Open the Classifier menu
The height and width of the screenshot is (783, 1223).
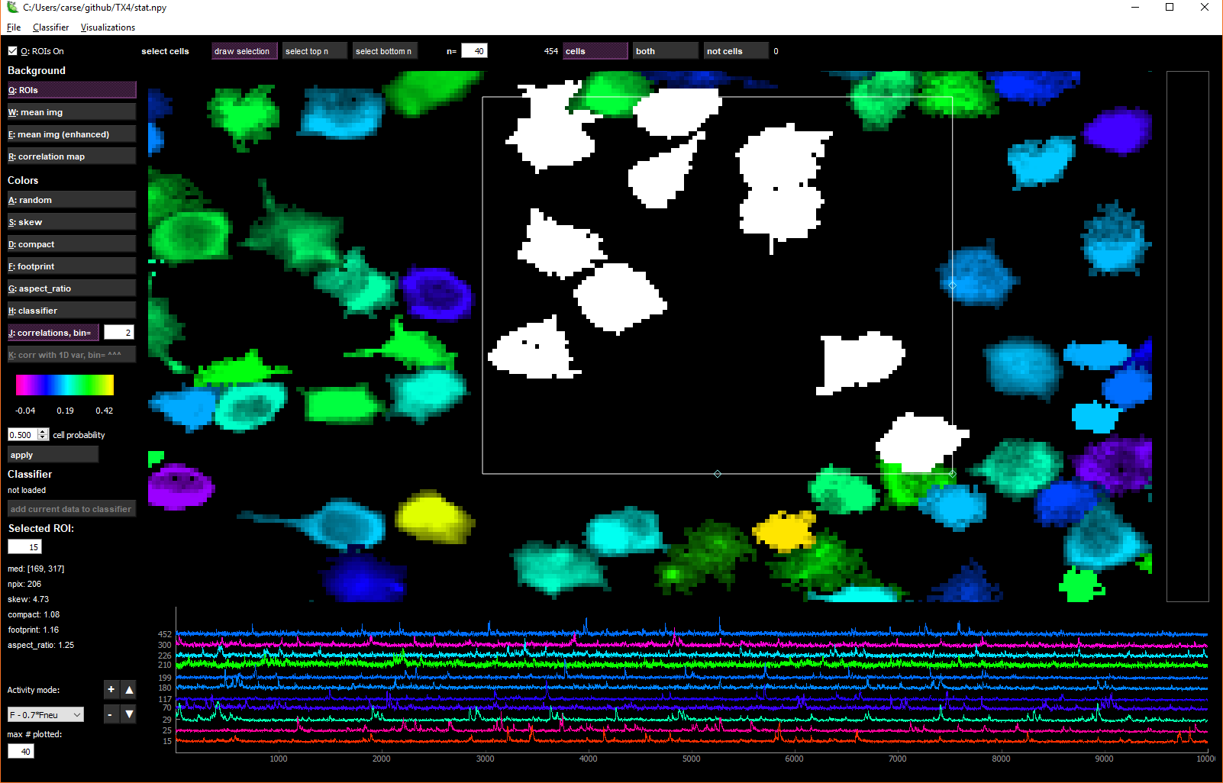click(x=50, y=27)
